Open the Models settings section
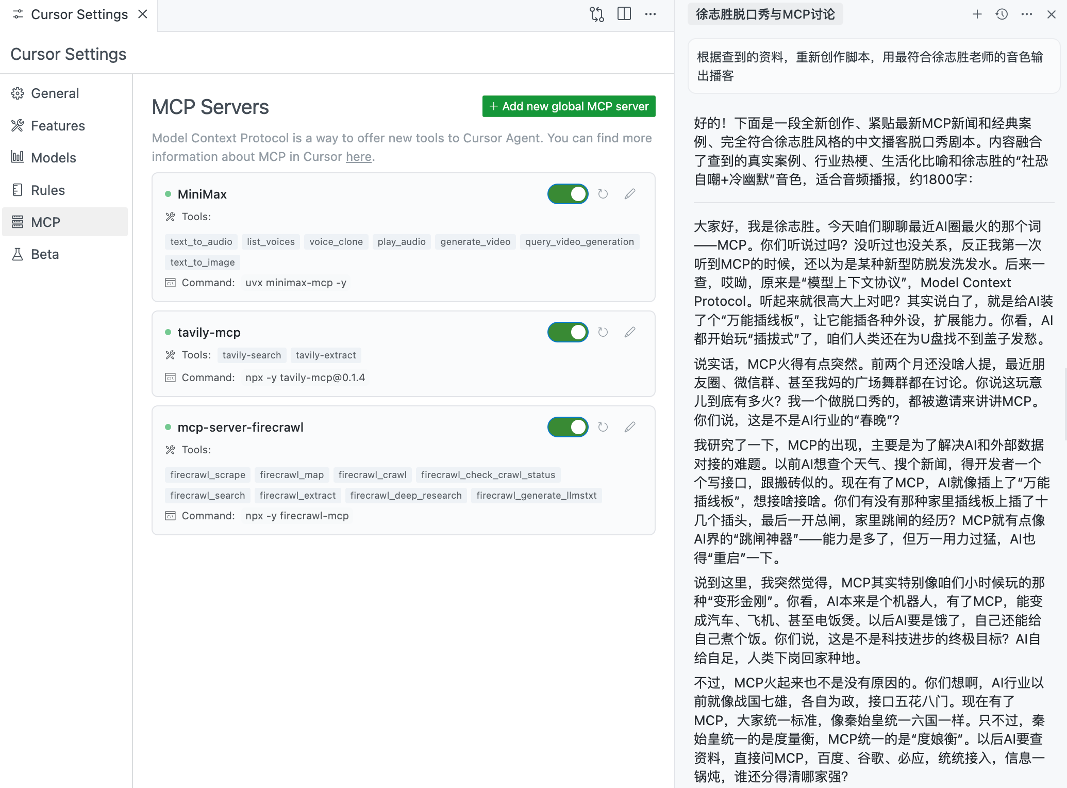1067x788 pixels. point(53,158)
